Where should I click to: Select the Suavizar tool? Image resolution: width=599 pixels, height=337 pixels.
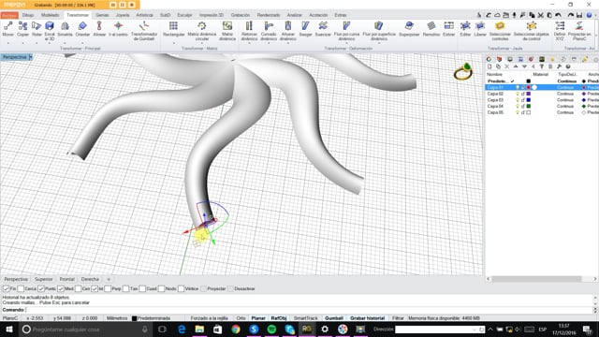[323, 29]
